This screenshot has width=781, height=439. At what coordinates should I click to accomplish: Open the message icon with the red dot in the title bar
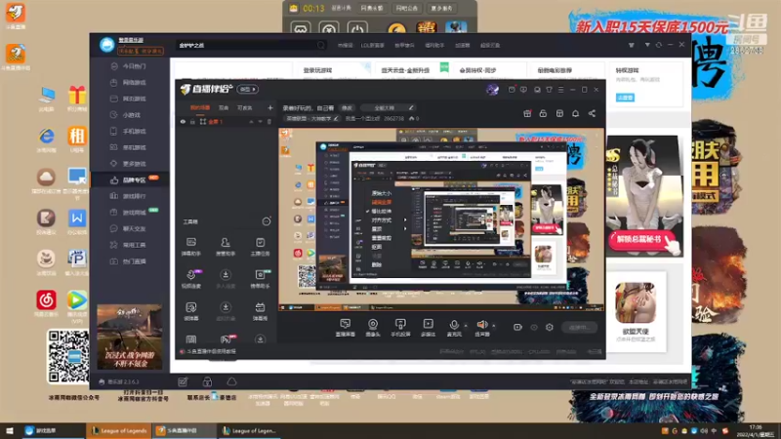coord(512,90)
